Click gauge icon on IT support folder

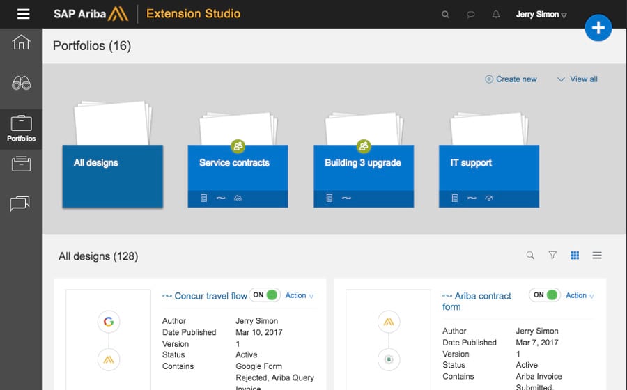[x=489, y=198]
